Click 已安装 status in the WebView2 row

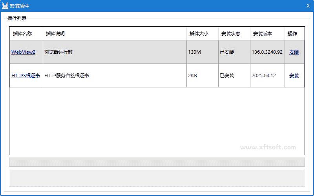[x=234, y=52]
